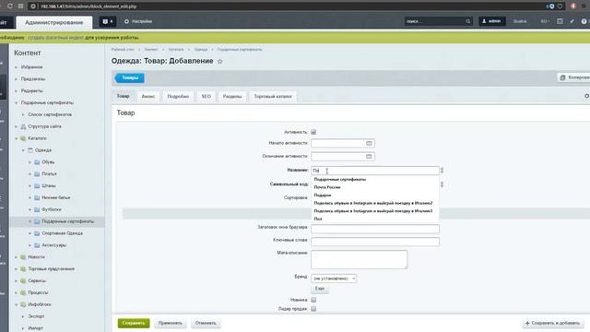Expand the Избранное tree item
Viewport: 590px width, 332px height.
[x=16, y=67]
